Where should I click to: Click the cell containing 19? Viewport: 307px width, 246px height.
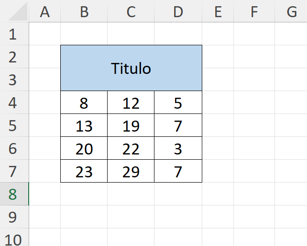click(x=131, y=126)
